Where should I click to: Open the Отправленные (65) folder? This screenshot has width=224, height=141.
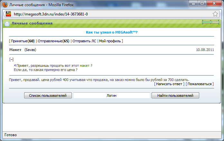(53, 41)
